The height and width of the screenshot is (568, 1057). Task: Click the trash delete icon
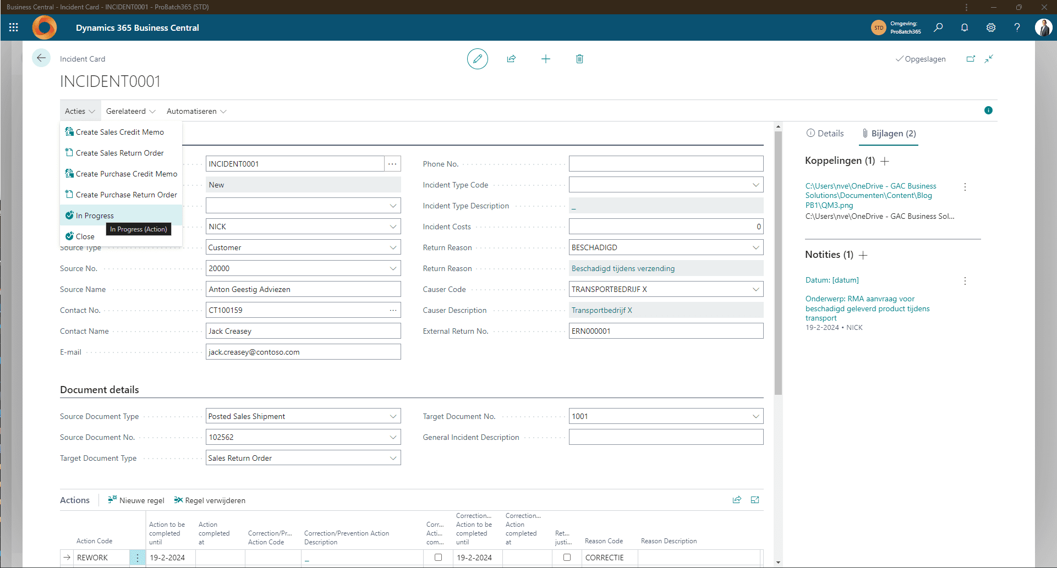point(579,59)
